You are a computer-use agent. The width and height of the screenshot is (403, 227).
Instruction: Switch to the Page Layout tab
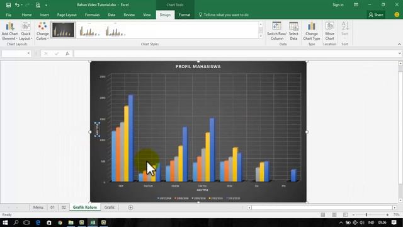click(x=67, y=15)
